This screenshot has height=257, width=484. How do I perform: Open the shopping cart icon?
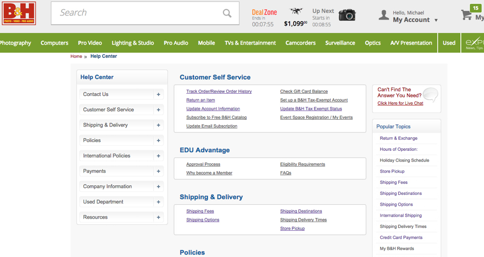[x=466, y=15]
